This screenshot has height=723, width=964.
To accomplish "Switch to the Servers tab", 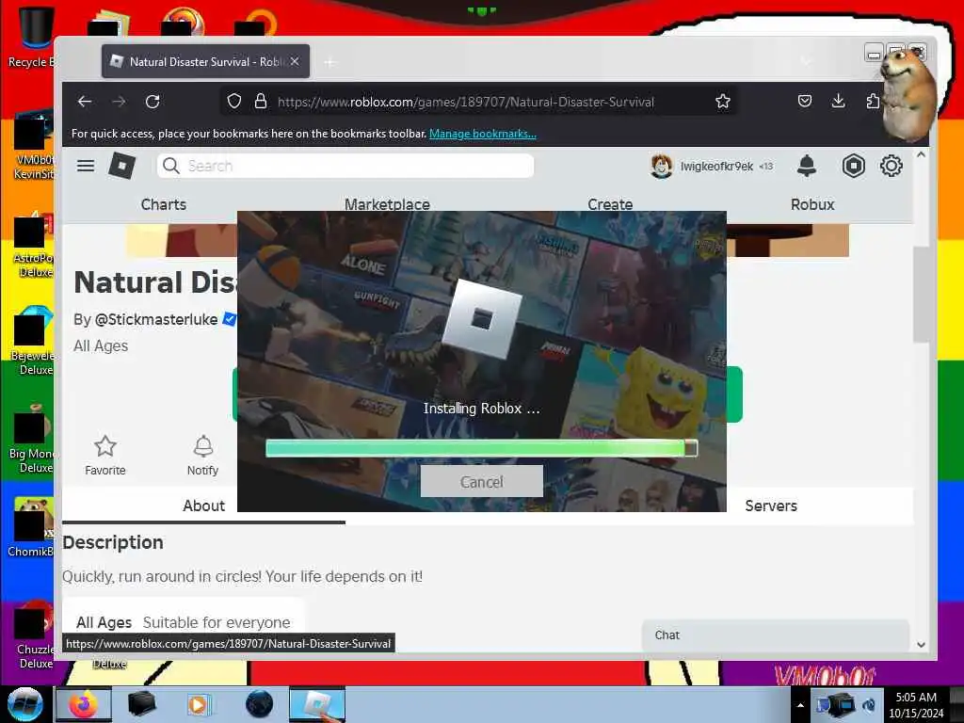I will [x=771, y=506].
